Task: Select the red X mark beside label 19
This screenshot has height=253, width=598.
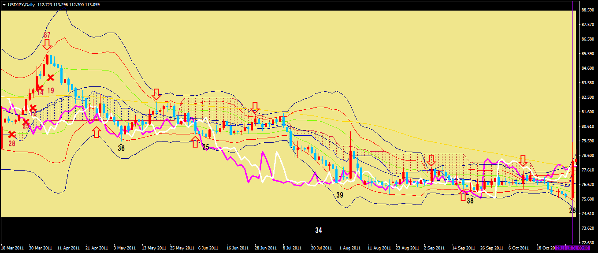Action: (x=51, y=78)
